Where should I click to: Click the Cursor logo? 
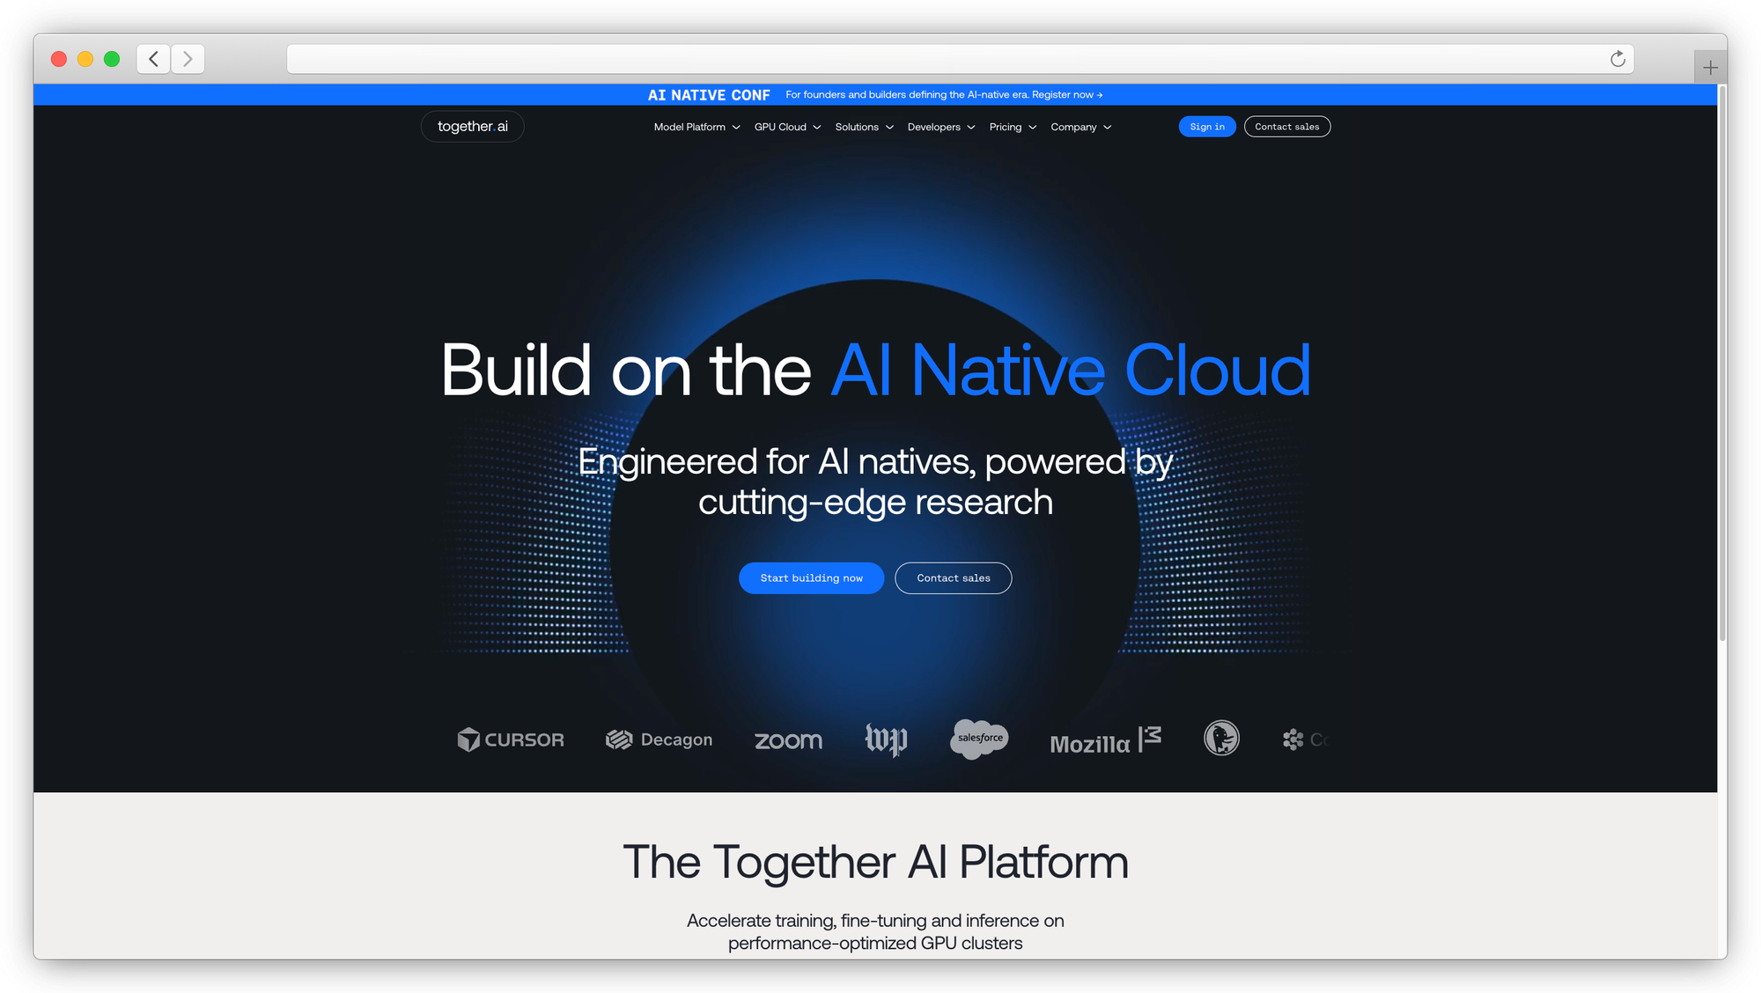511,739
